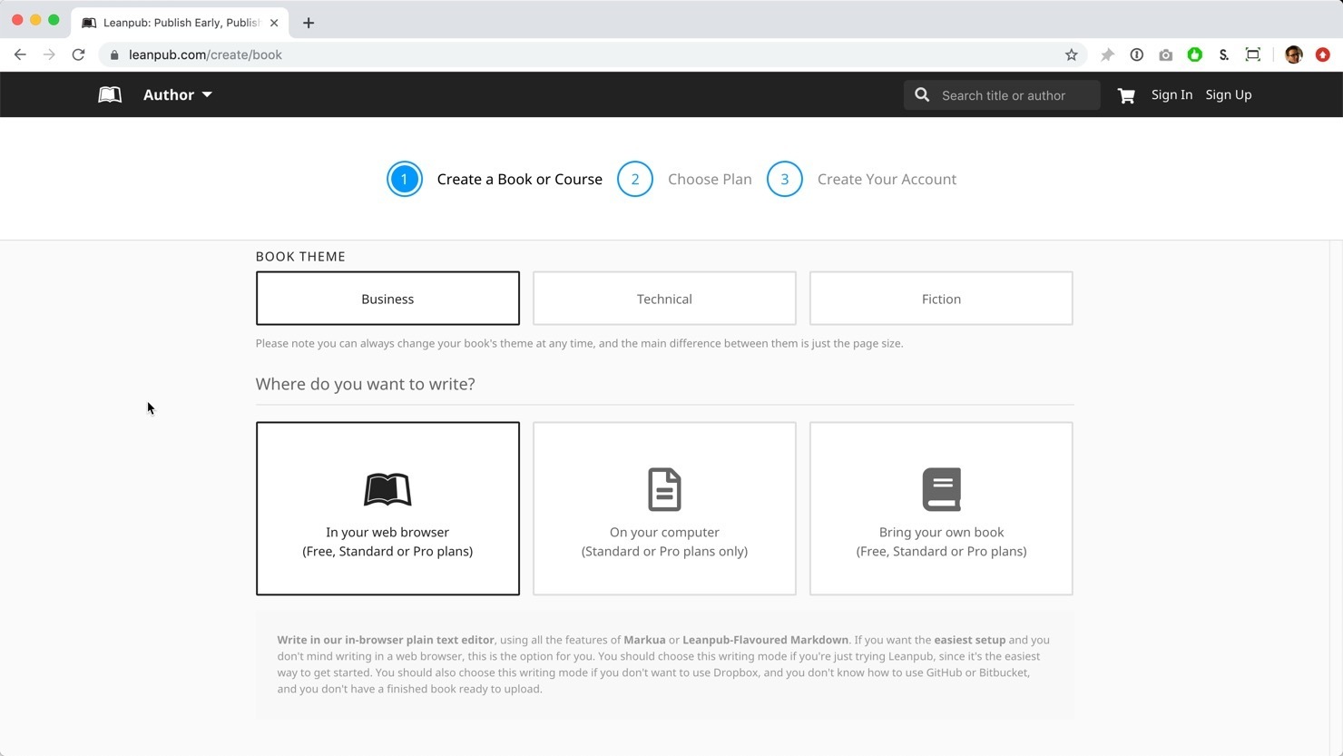Expand the Author dropdown menu
Screen dimensions: 1343x756
point(178,94)
